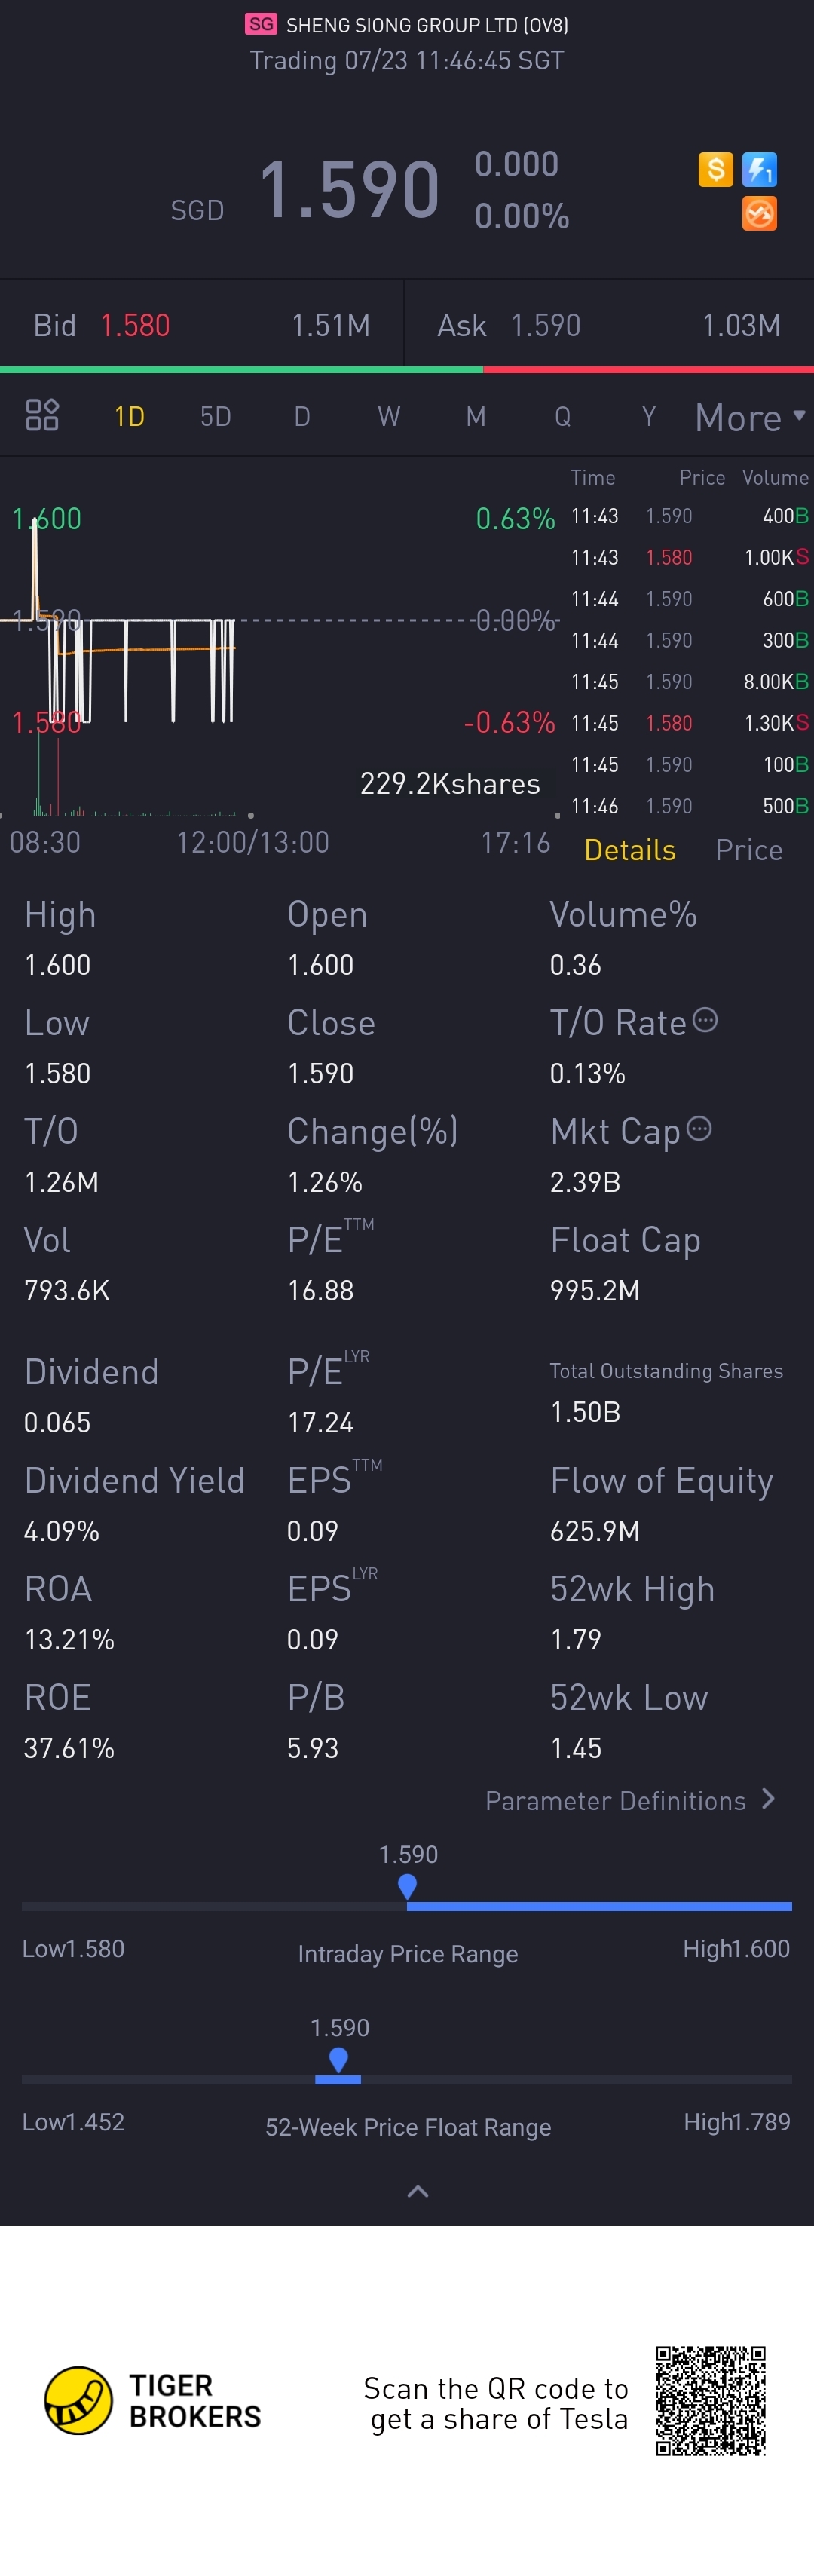Open the chart layout grid icon
Viewport: 814px width, 2576px height.
[42, 415]
